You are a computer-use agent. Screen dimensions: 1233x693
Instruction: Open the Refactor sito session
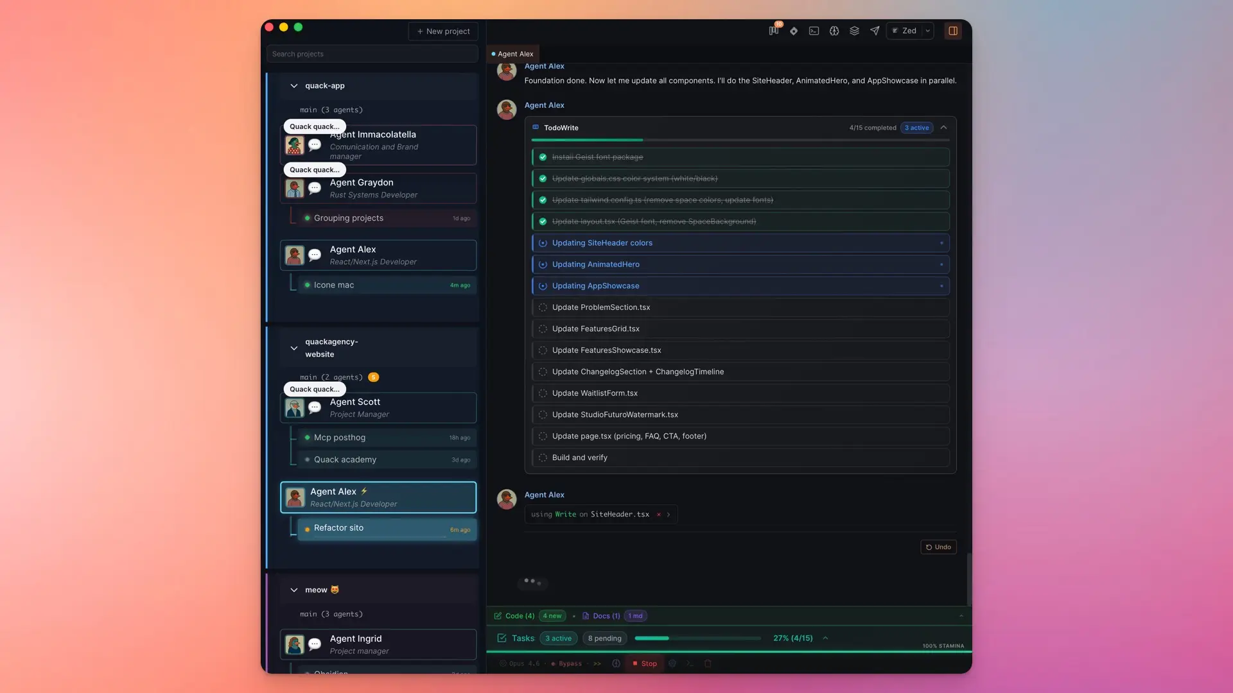coord(387,529)
